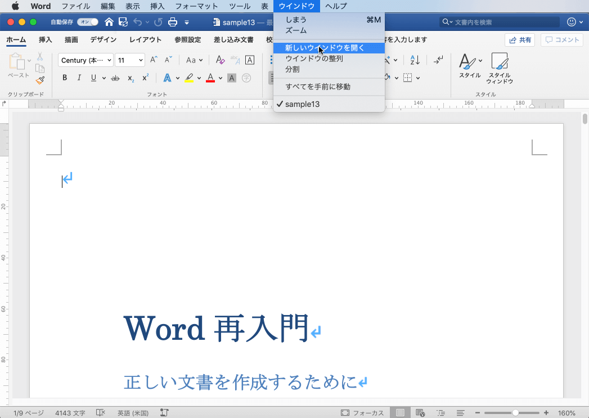Click the Copy icon
Viewport: 589px width, 418px height.
pos(40,68)
